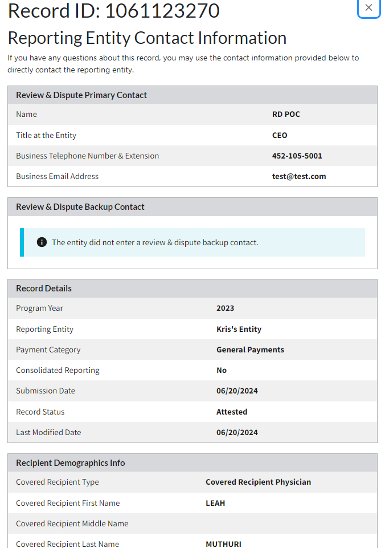Select the CEO title value

(x=280, y=135)
